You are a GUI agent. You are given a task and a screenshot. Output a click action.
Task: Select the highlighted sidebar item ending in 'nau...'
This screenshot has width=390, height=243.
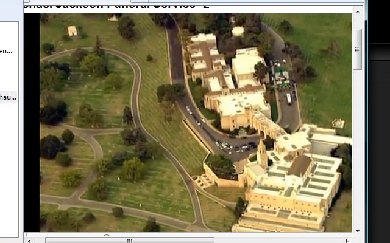pyautogui.click(x=9, y=96)
